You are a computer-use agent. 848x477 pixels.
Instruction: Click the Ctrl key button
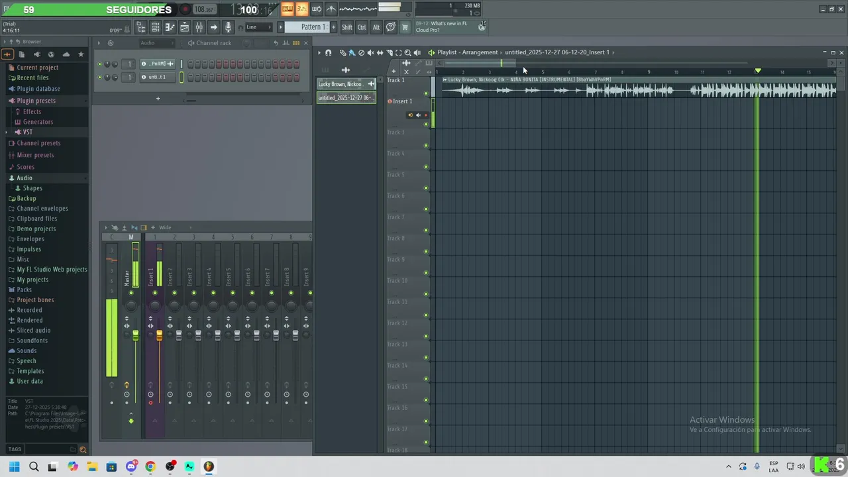coord(362,27)
